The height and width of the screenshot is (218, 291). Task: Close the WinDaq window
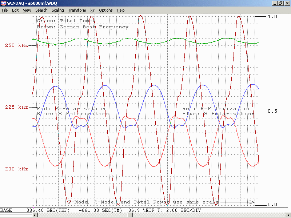click(x=287, y=3)
